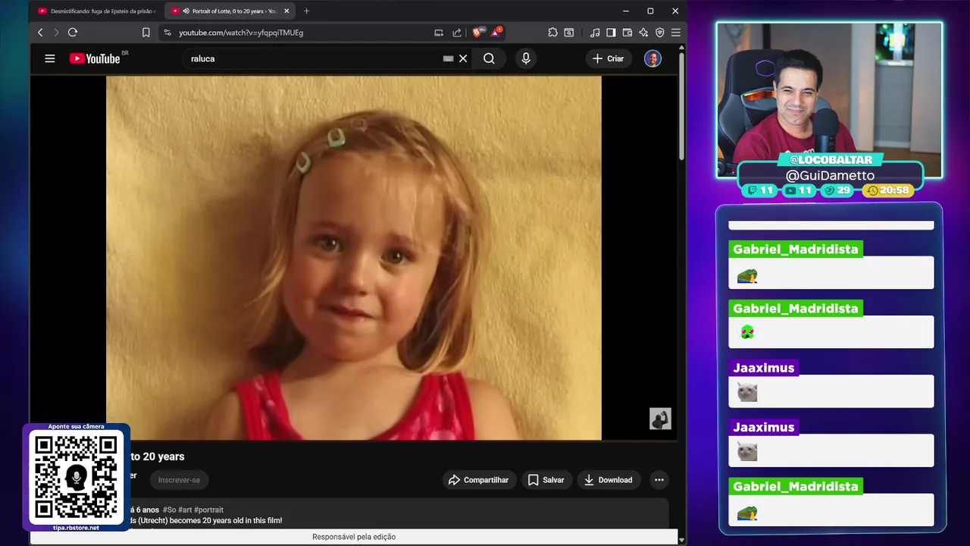Open the #So hashtag link
970x546 pixels.
(x=169, y=510)
